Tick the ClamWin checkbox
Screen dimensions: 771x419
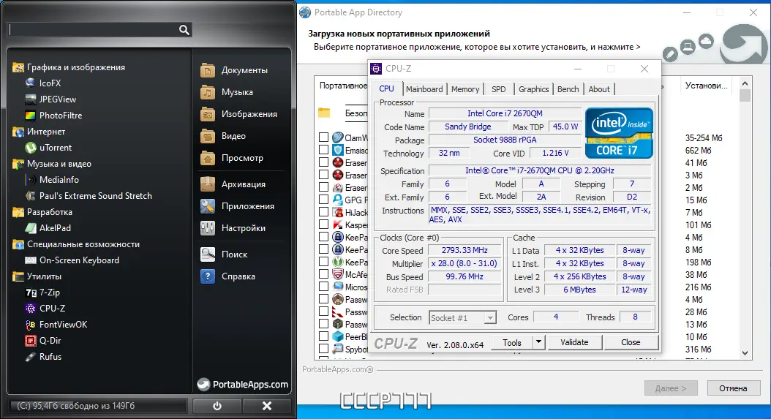coord(323,137)
